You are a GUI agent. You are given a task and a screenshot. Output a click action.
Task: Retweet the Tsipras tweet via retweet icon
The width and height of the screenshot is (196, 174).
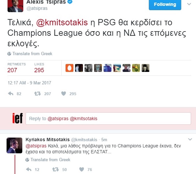[37, 94]
